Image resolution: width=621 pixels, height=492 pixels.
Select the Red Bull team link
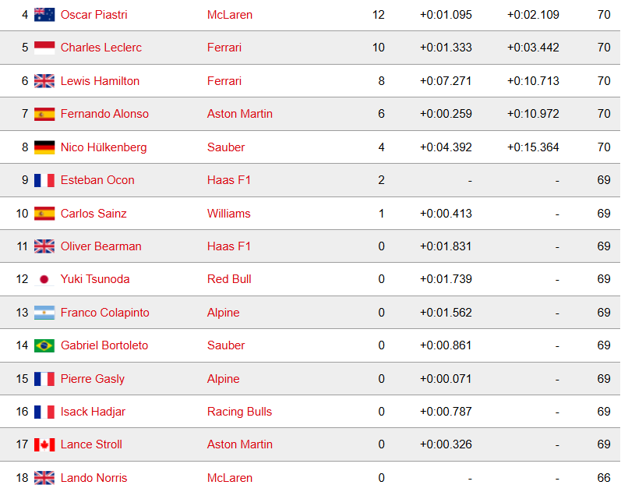click(229, 279)
